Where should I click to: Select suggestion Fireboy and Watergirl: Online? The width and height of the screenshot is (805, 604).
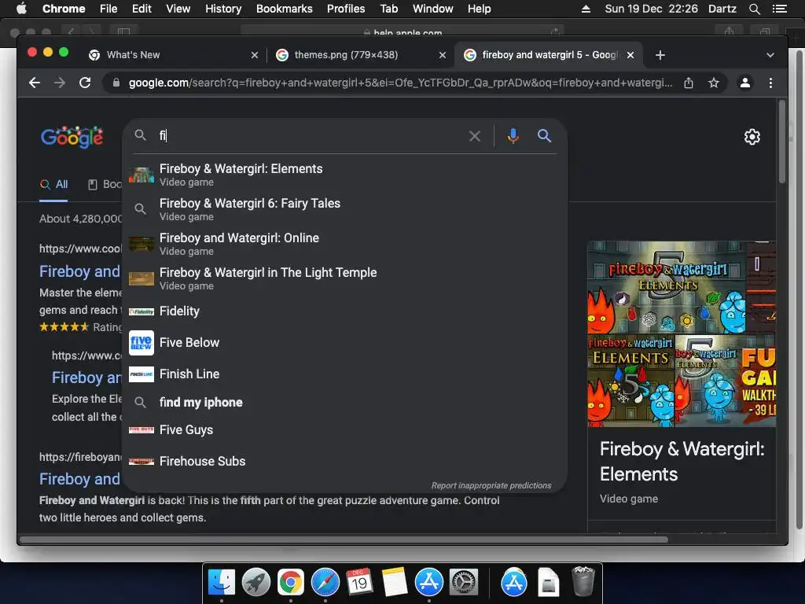coord(344,244)
